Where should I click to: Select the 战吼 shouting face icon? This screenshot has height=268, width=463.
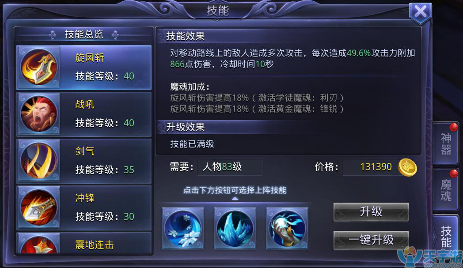39,114
